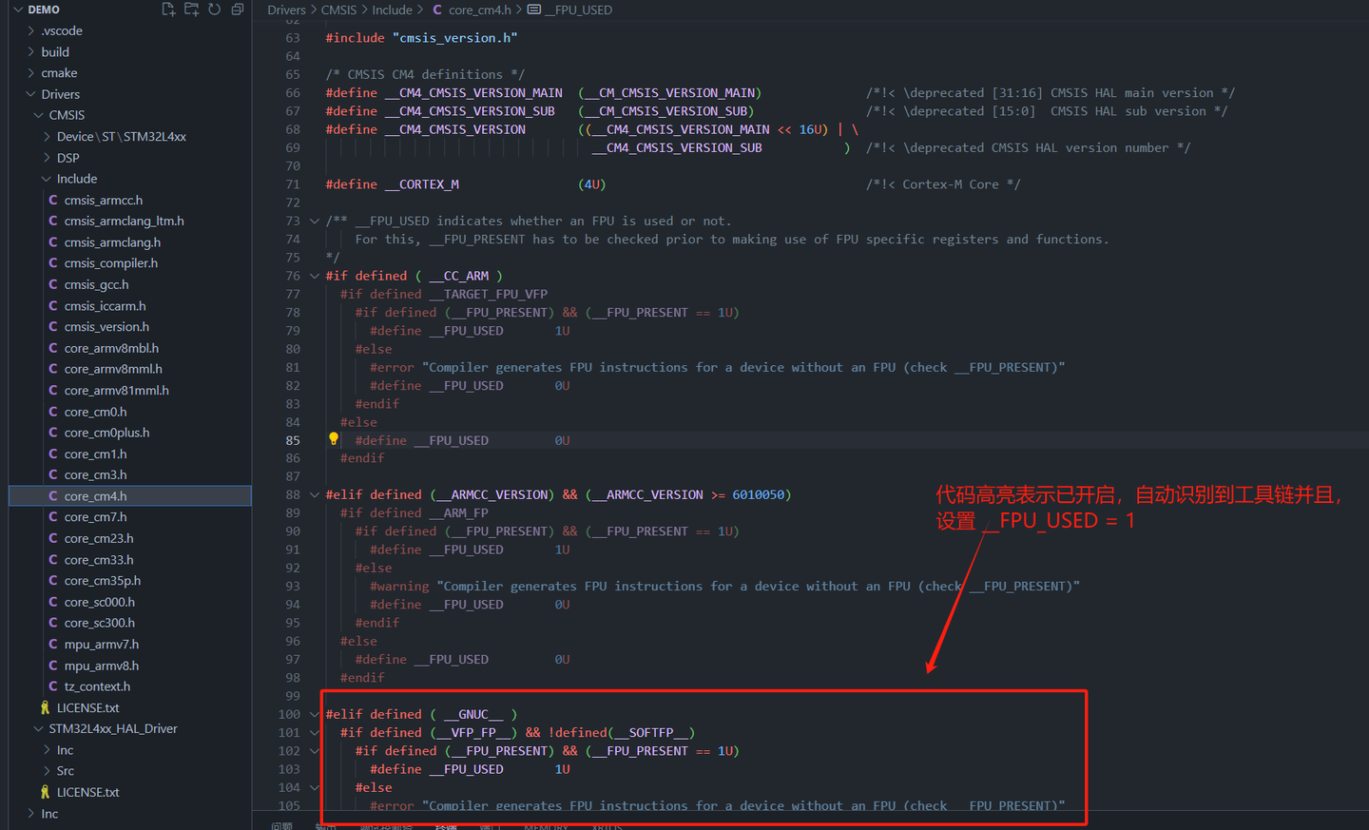Open Include folder from the breadcrumb bar

pos(392,9)
